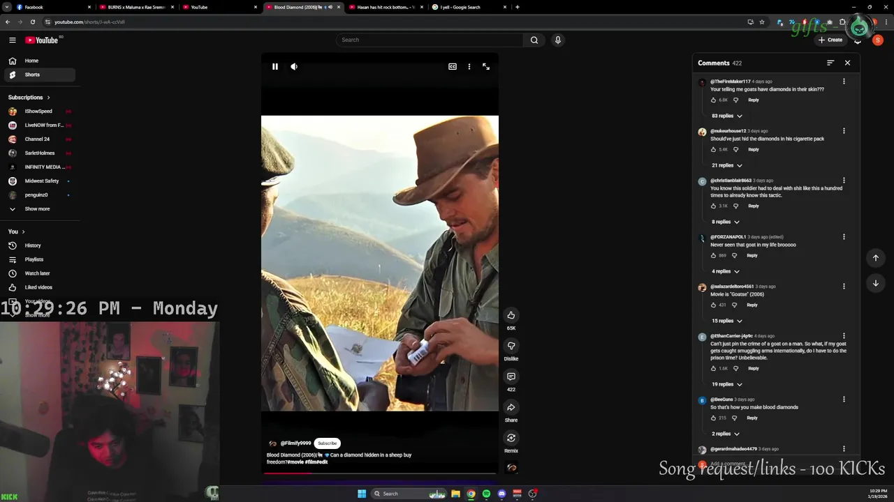The image size is (894, 502).
Task: Open the video's three-dot more menu
Action: [x=469, y=67]
